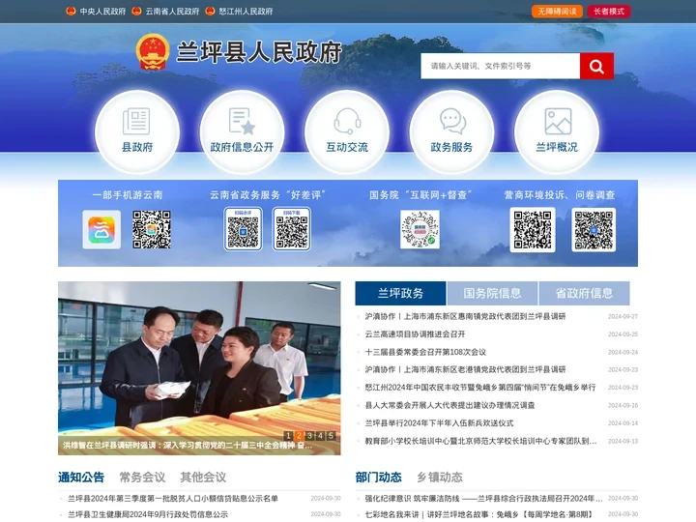Click the 一部手机游云南 app icon
Viewport: 696px width, 522px height.
pyautogui.click(x=101, y=229)
